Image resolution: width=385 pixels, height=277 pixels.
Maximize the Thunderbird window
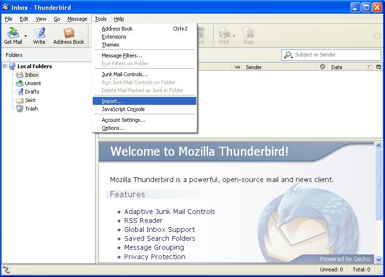[x=366, y=8]
